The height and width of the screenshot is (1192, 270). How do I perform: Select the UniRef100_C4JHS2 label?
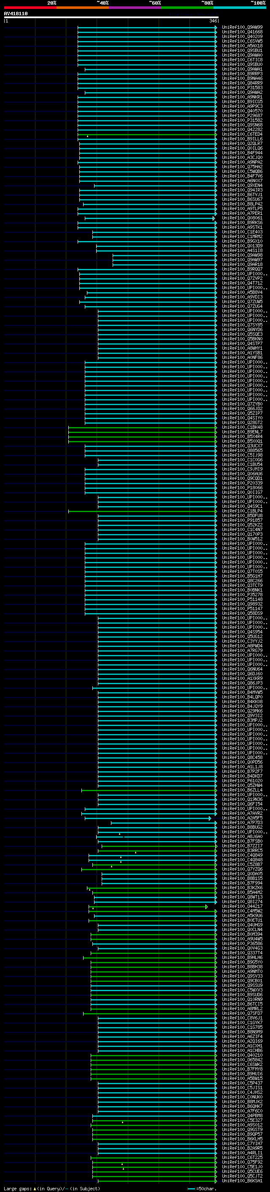[x=242, y=1092]
